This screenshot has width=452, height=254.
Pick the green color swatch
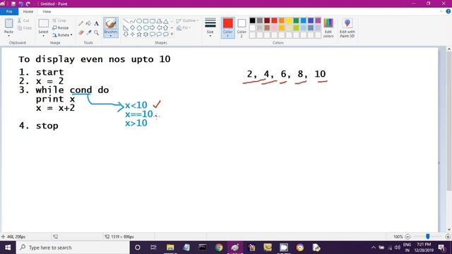[296, 20]
